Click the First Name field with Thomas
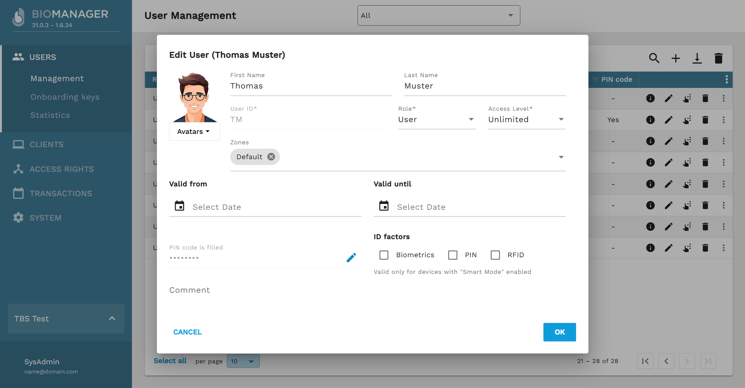The height and width of the screenshot is (388, 745). (311, 86)
